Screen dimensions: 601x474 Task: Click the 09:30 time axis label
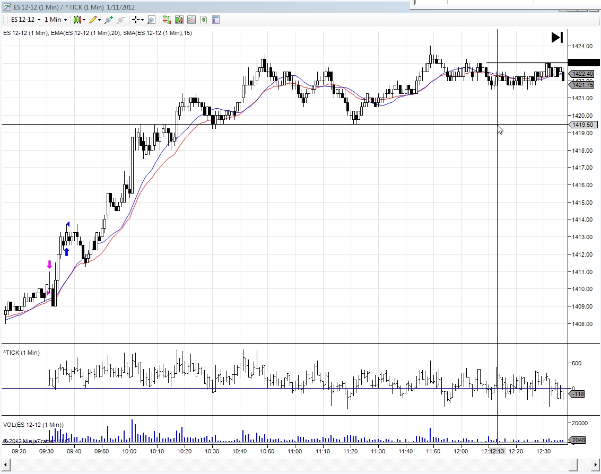pos(46,451)
